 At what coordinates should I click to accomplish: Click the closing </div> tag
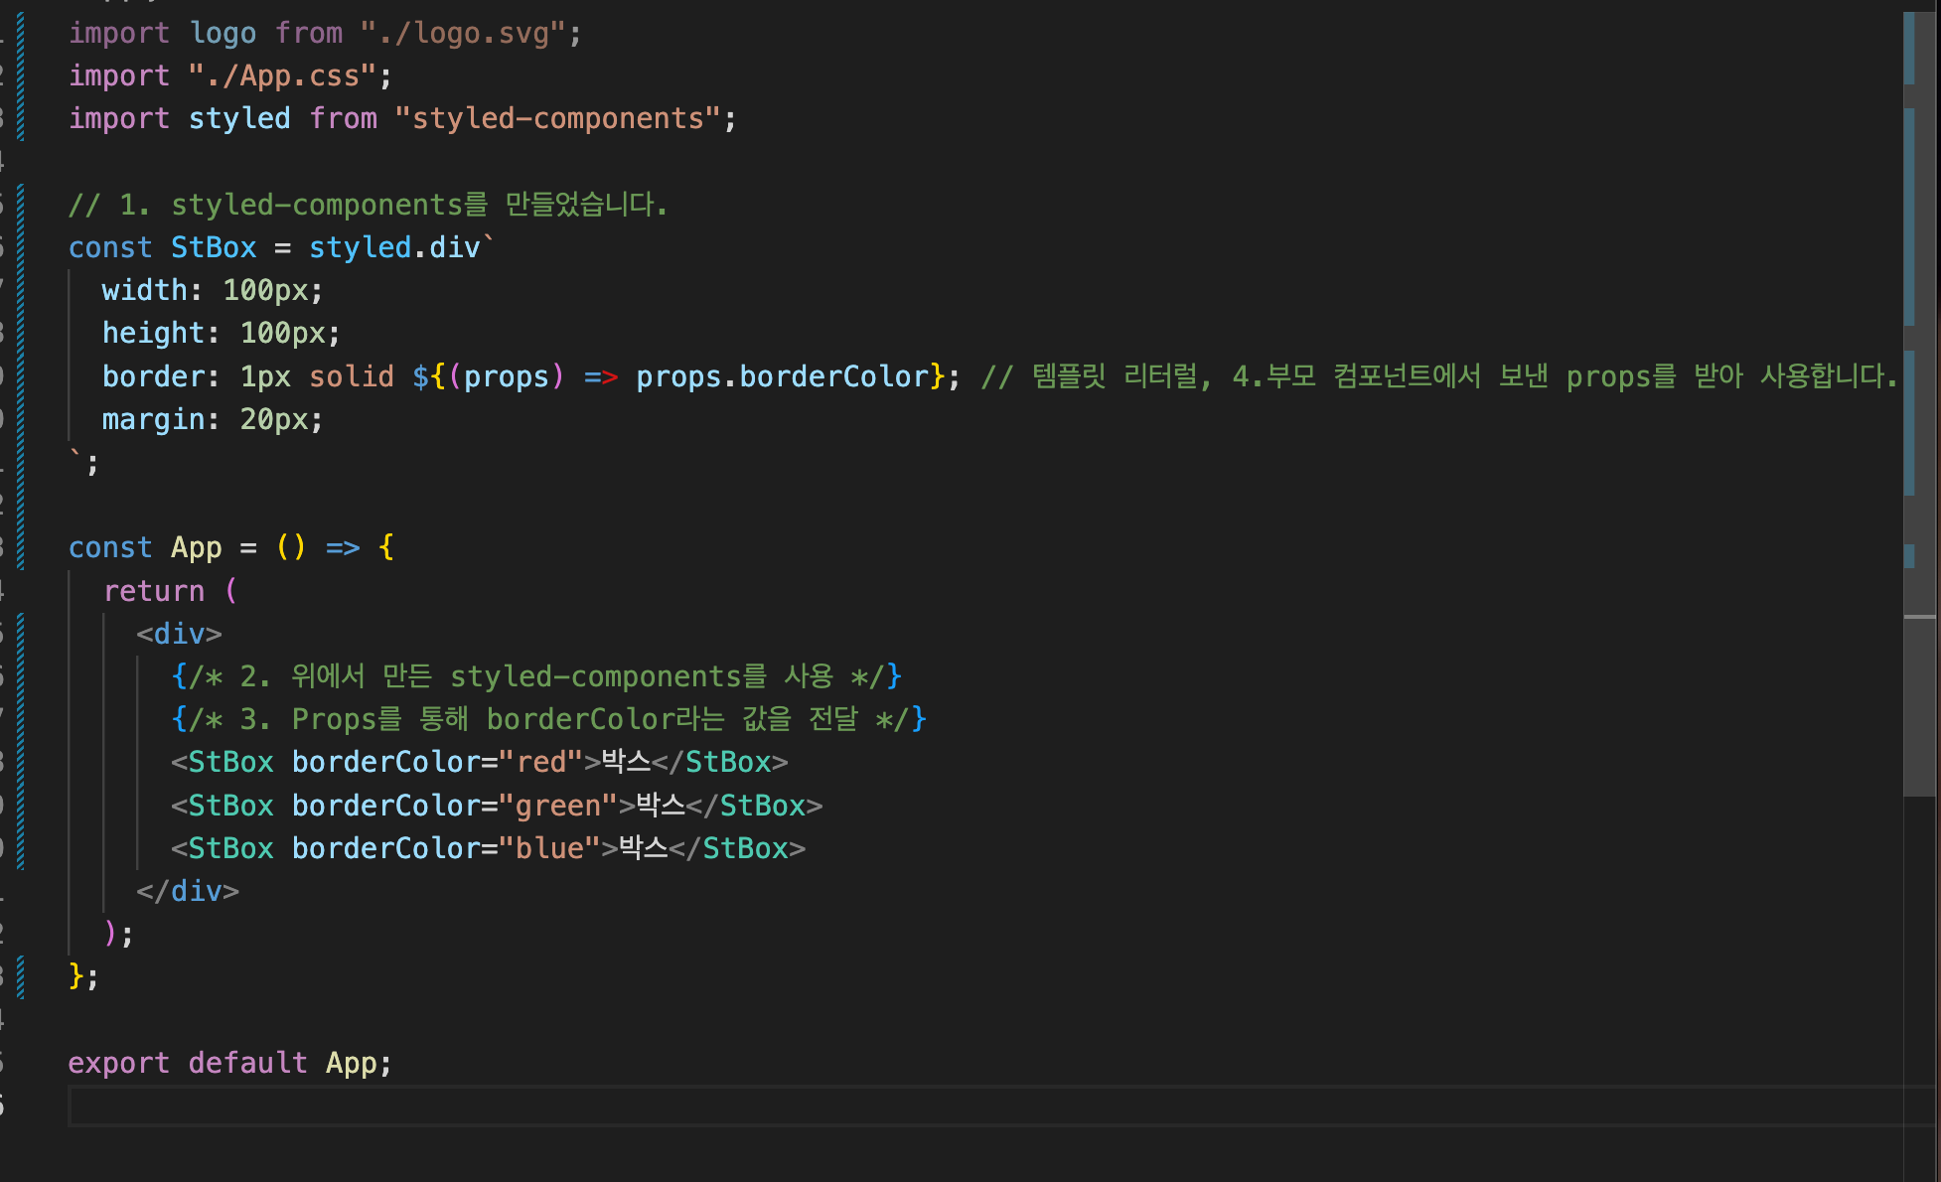(x=188, y=892)
